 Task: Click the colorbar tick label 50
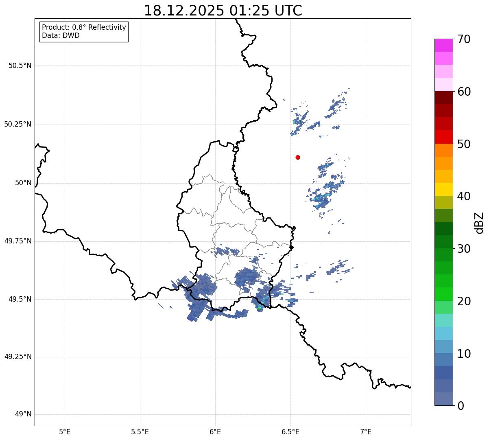tap(464, 144)
